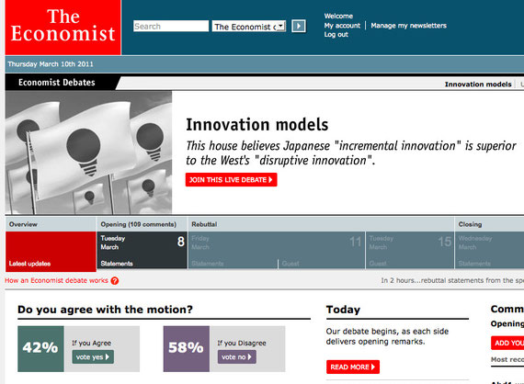Click the 58% disagree result box
The width and height of the screenshot is (524, 384).
186,348
